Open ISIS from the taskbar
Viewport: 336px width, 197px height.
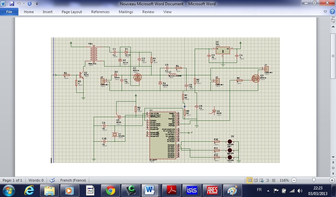click(x=192, y=190)
